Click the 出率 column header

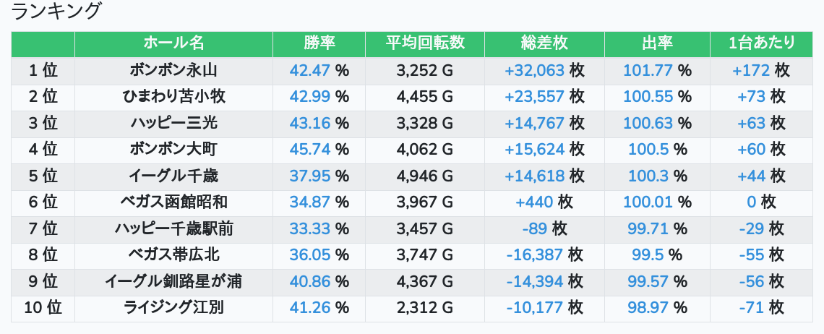[x=657, y=43]
